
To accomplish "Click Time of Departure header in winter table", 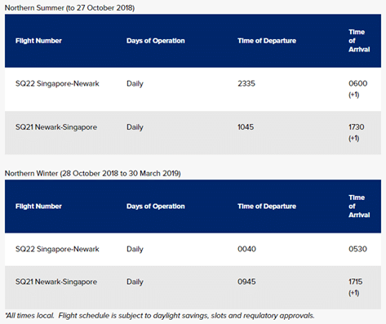I will 267,206.
